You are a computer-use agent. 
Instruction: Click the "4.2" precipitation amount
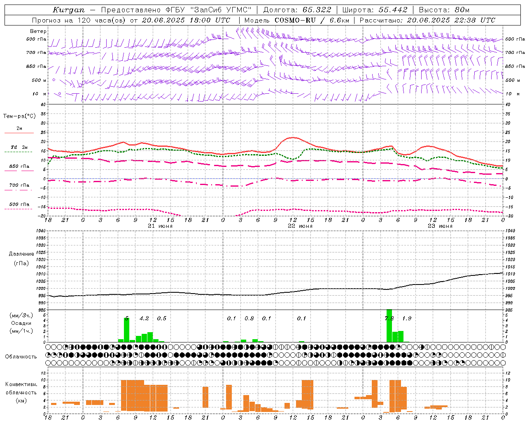point(144,318)
